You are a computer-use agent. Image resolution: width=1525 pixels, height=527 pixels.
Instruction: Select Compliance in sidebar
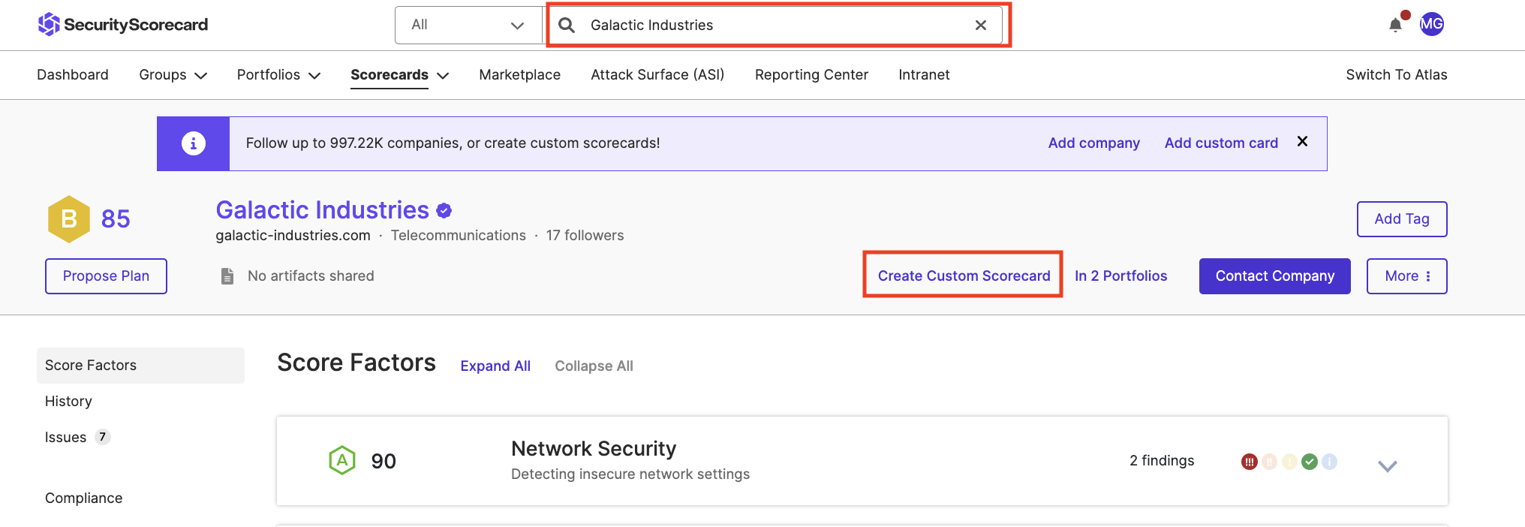point(83,498)
